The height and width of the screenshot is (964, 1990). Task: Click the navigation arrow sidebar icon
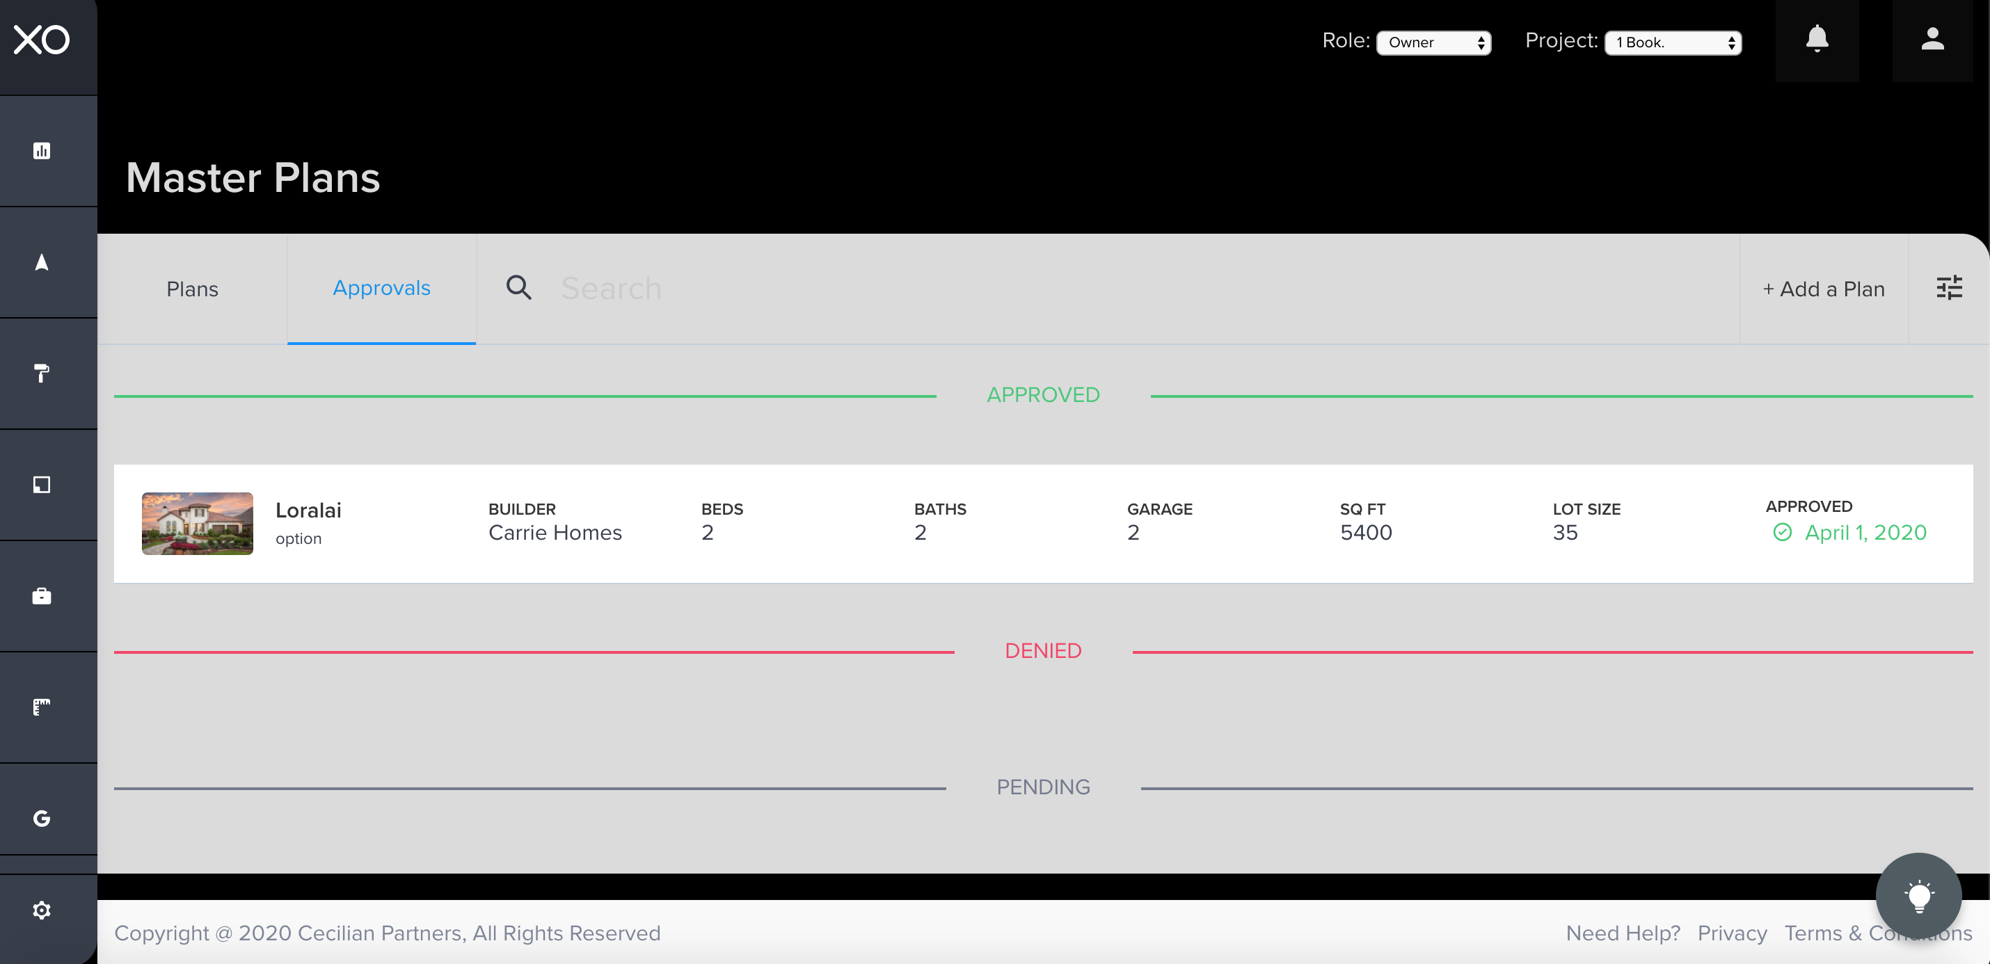click(42, 263)
